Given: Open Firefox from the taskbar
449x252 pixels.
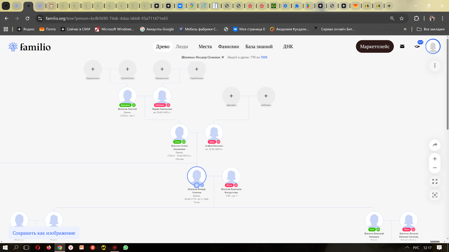Looking at the screenshot, I should pyautogui.click(x=49, y=248).
